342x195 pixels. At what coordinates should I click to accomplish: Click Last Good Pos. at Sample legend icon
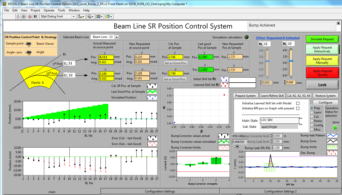pyautogui.click(x=152, y=92)
